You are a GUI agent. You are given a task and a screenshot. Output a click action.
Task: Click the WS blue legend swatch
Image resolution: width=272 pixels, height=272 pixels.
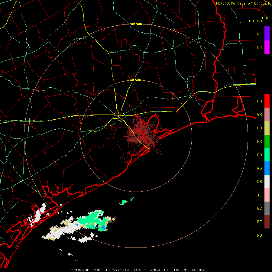coord(267,168)
